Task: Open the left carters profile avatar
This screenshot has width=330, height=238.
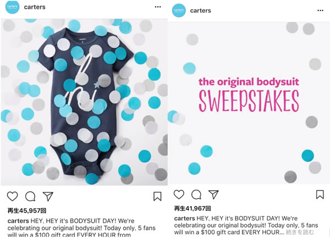Action: click(12, 7)
